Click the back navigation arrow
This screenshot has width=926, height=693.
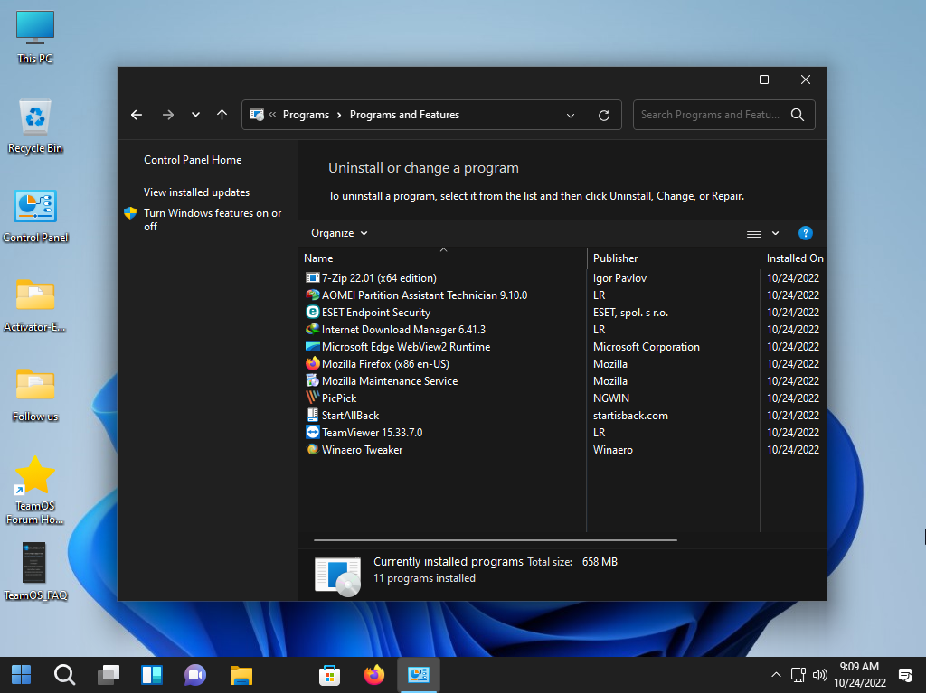pyautogui.click(x=137, y=115)
